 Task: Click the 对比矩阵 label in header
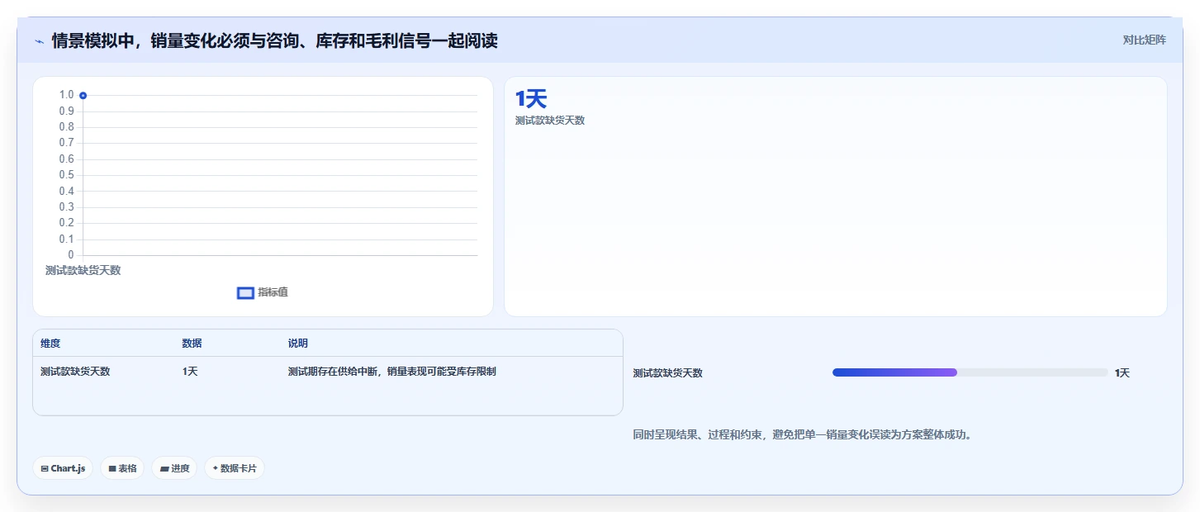pos(1144,40)
